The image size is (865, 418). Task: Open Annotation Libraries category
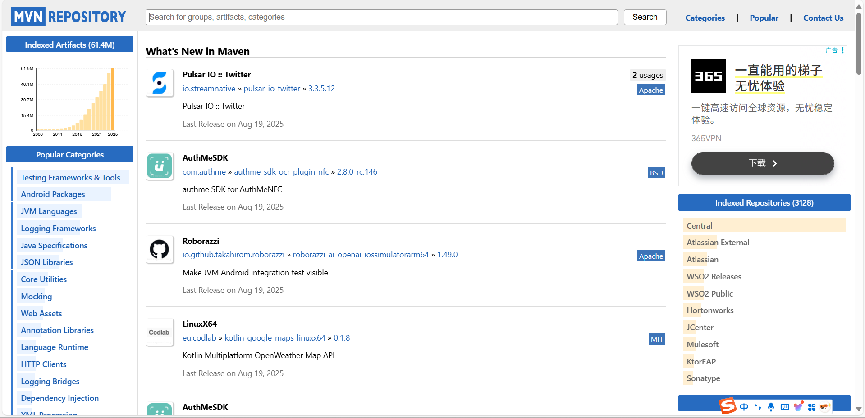pos(57,330)
